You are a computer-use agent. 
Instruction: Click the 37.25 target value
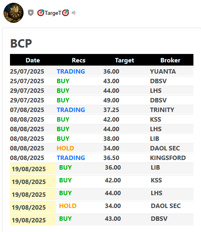(x=111, y=110)
